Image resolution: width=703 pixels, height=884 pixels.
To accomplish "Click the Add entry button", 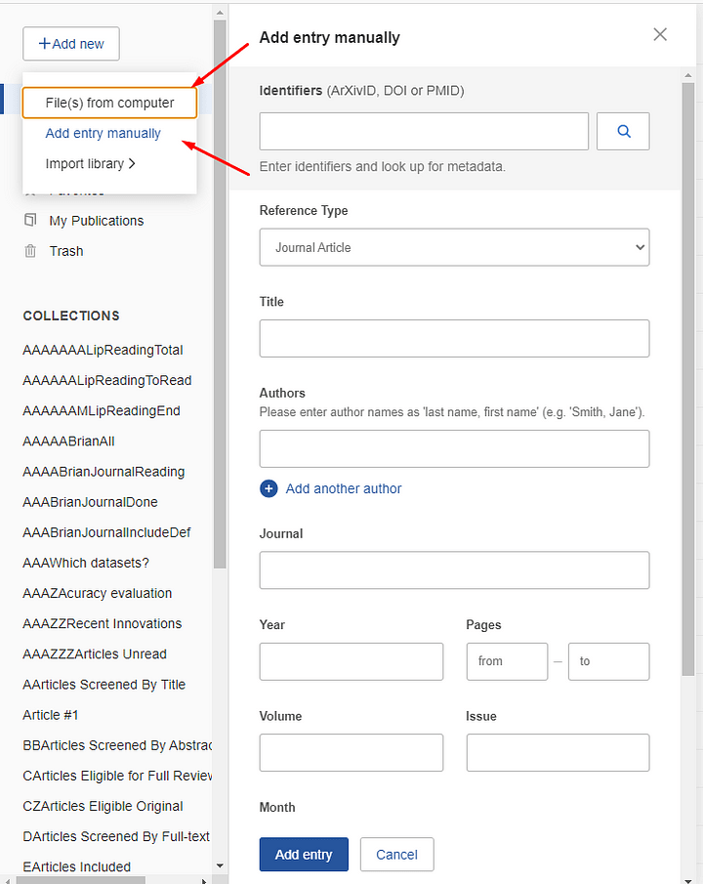I will pos(304,855).
